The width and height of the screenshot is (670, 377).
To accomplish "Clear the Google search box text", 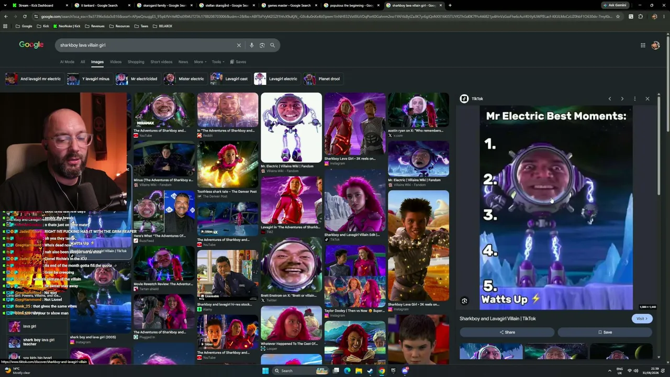I will (x=239, y=45).
